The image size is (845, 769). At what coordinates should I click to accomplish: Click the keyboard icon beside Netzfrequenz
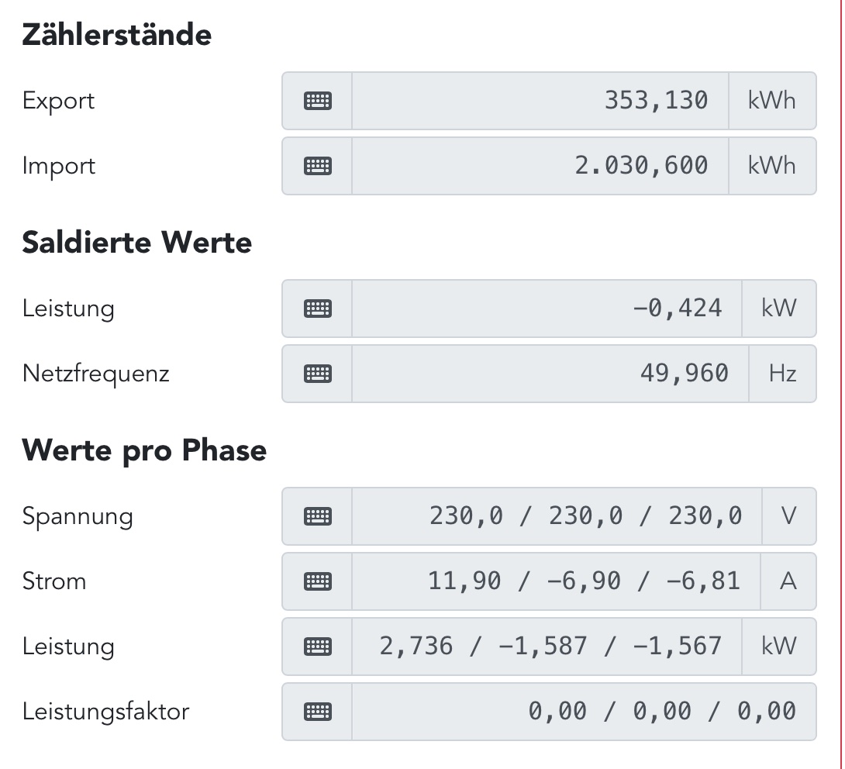tap(317, 374)
